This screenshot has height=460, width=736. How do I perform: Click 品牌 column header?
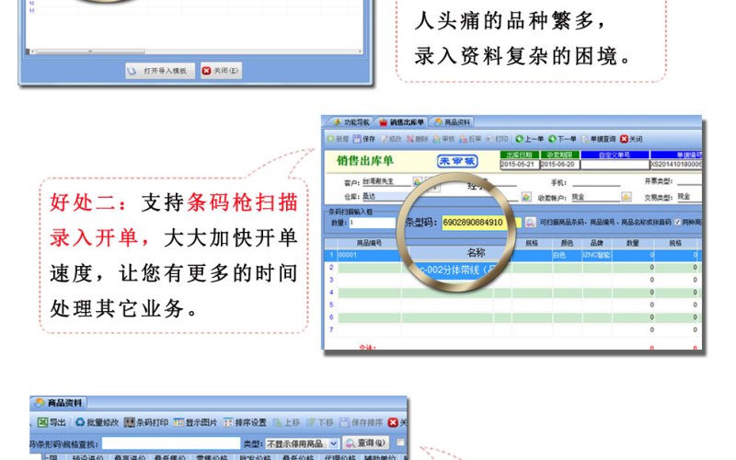596,243
